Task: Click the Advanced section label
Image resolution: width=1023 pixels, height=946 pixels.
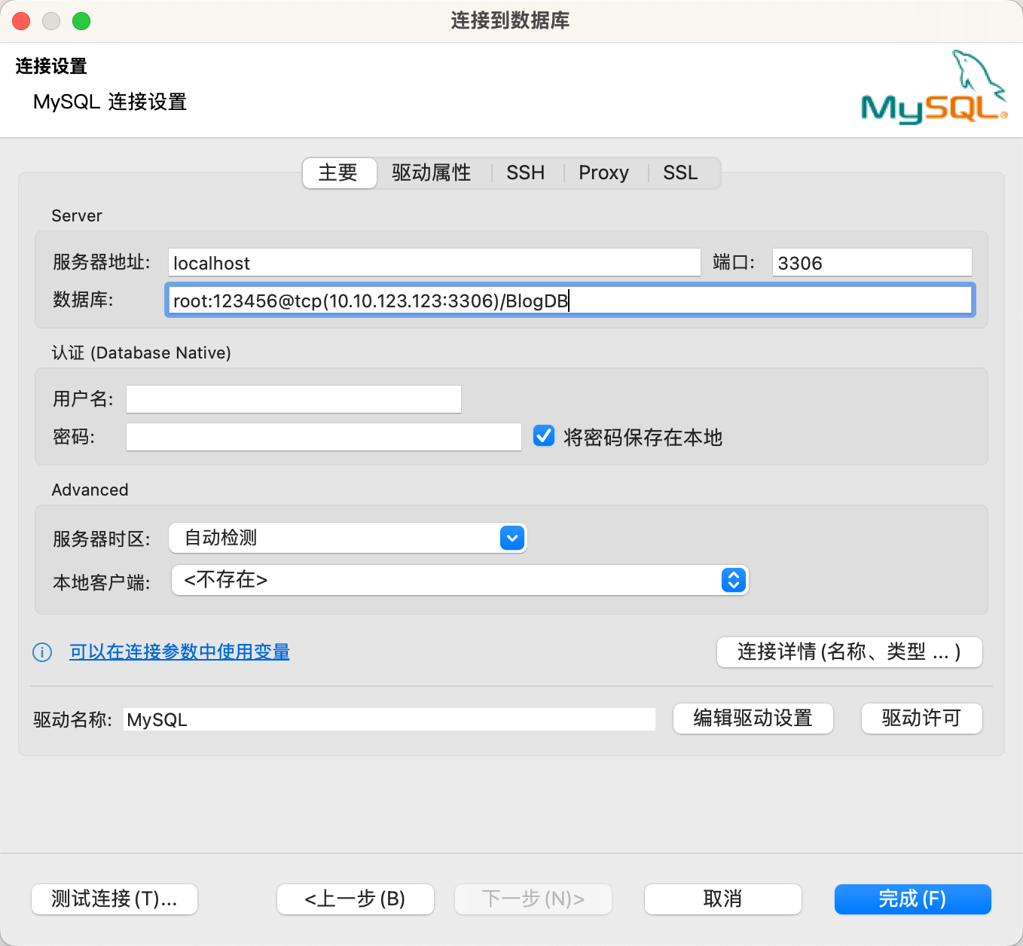Action: (x=90, y=490)
